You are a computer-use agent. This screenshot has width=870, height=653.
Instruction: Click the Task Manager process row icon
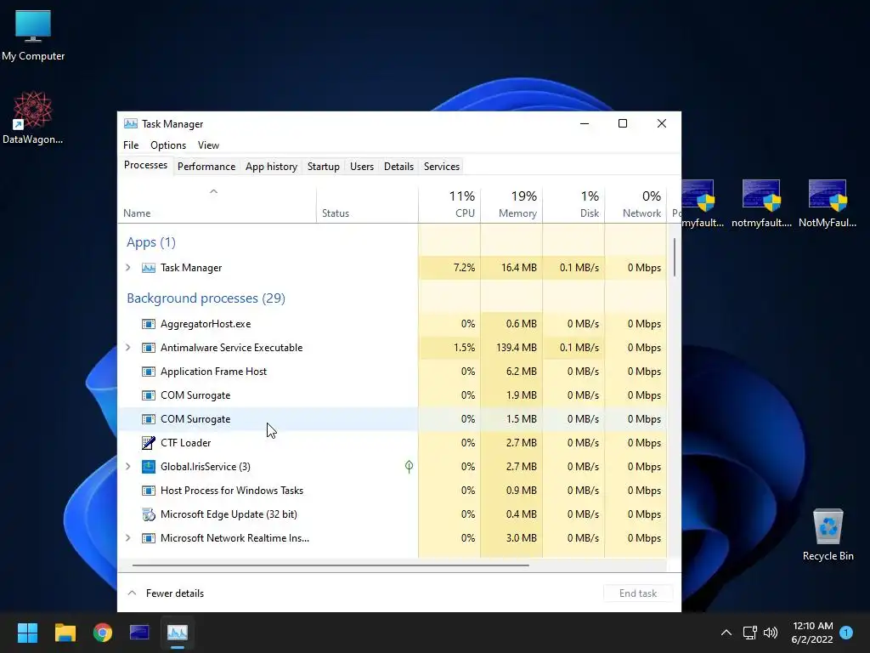[x=148, y=268]
